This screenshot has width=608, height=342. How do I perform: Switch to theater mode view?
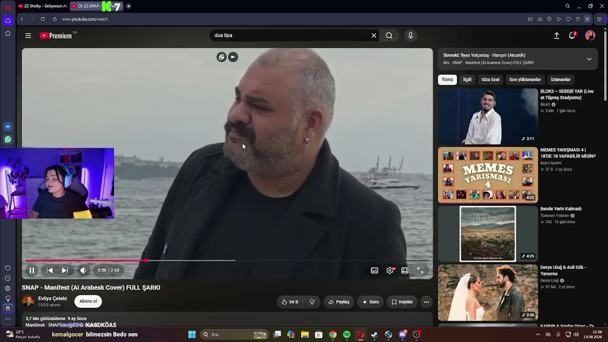(405, 270)
